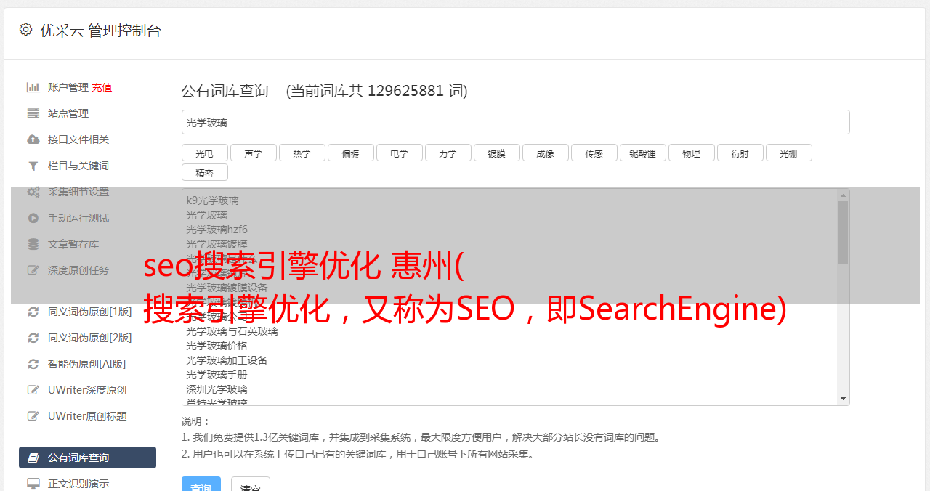Click the results list scrollbar down arrow
930x491 pixels.
tap(843, 399)
